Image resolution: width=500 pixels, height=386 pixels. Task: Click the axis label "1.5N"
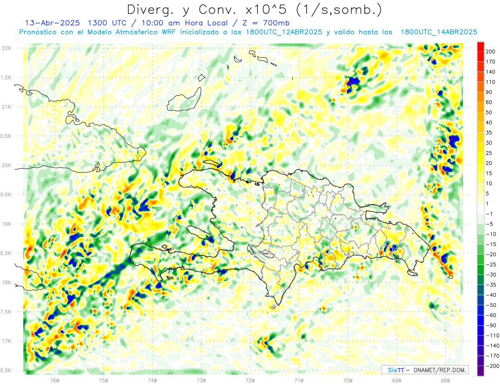pos(7,77)
